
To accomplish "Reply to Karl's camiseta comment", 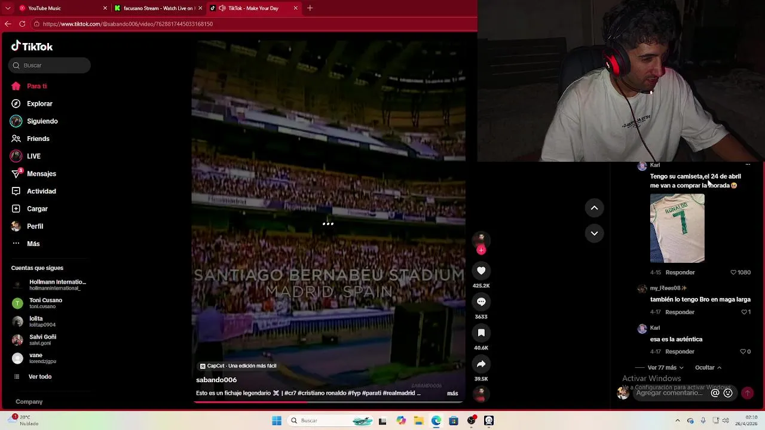I will 680,272.
